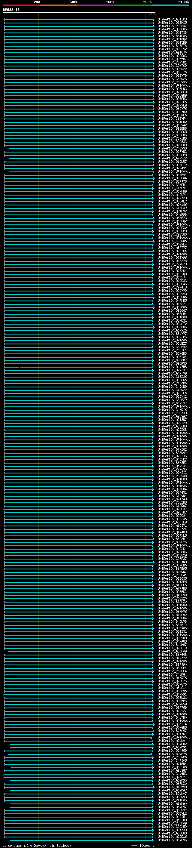This screenshot has height=848, width=192.
Task: Click the green ~80% identity legend segment
Action: [133, 5]
